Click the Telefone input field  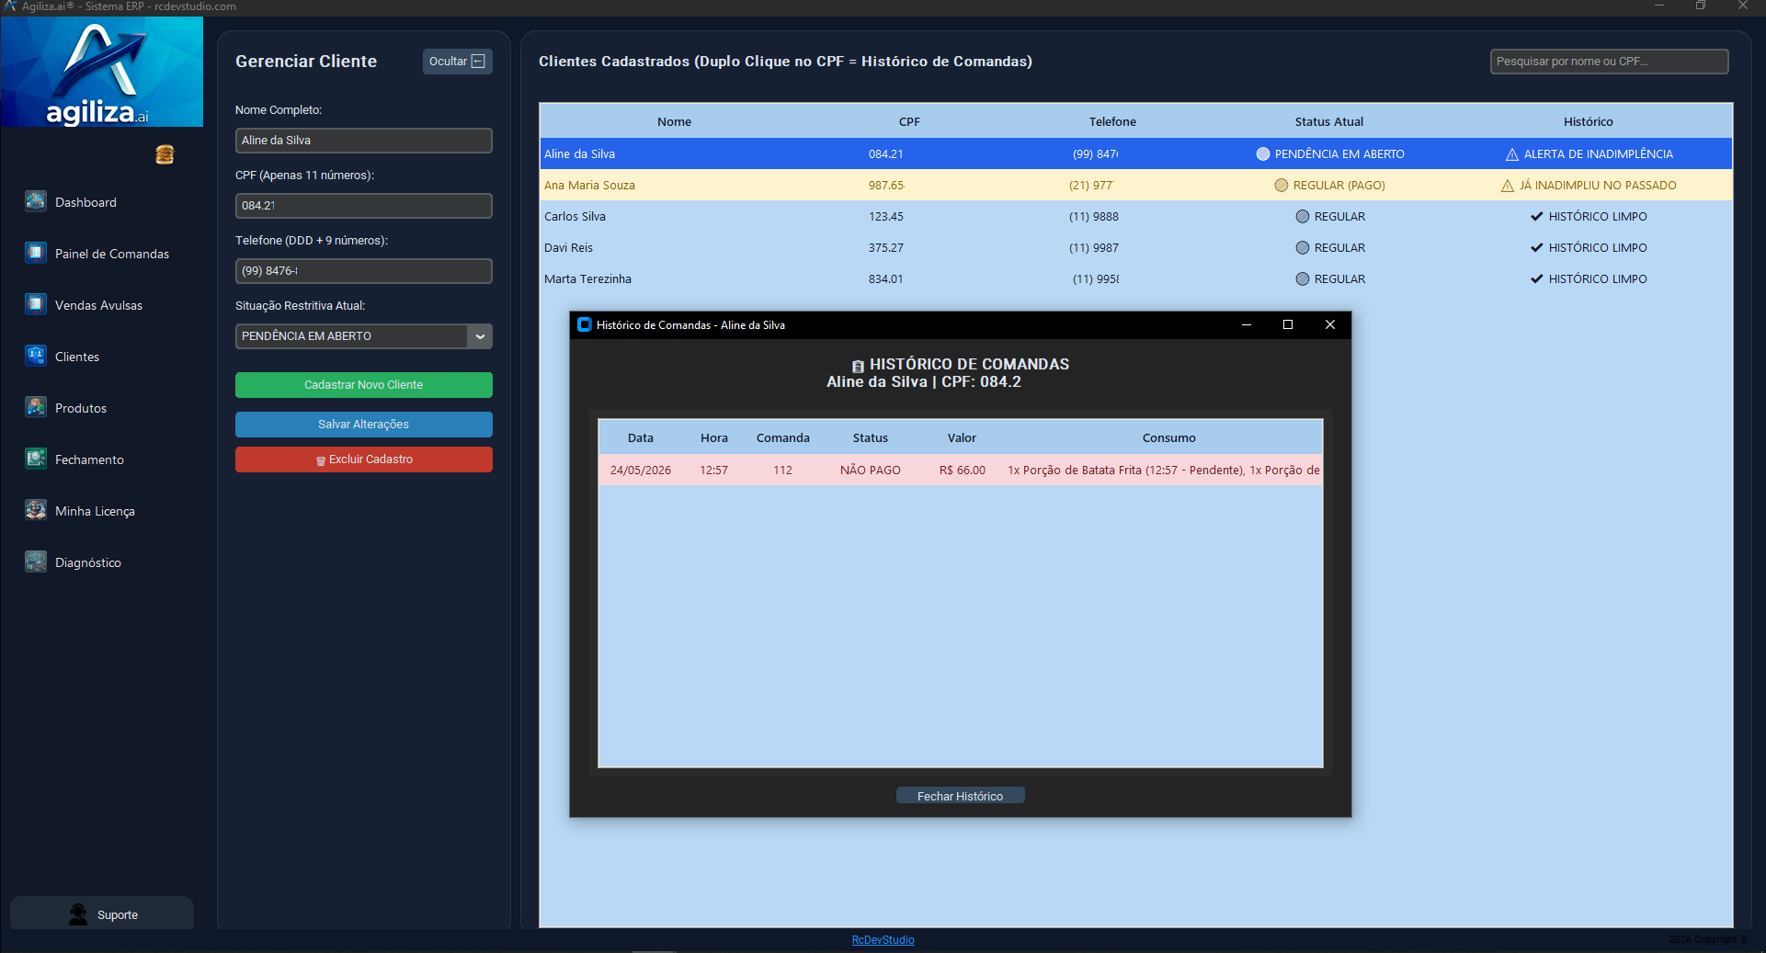(364, 271)
